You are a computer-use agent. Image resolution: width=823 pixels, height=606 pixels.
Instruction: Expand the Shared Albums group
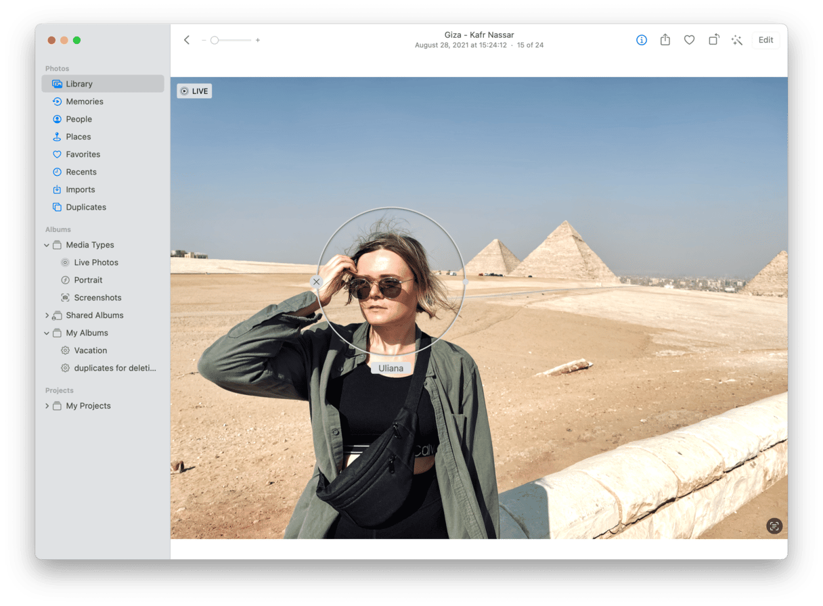coord(47,315)
